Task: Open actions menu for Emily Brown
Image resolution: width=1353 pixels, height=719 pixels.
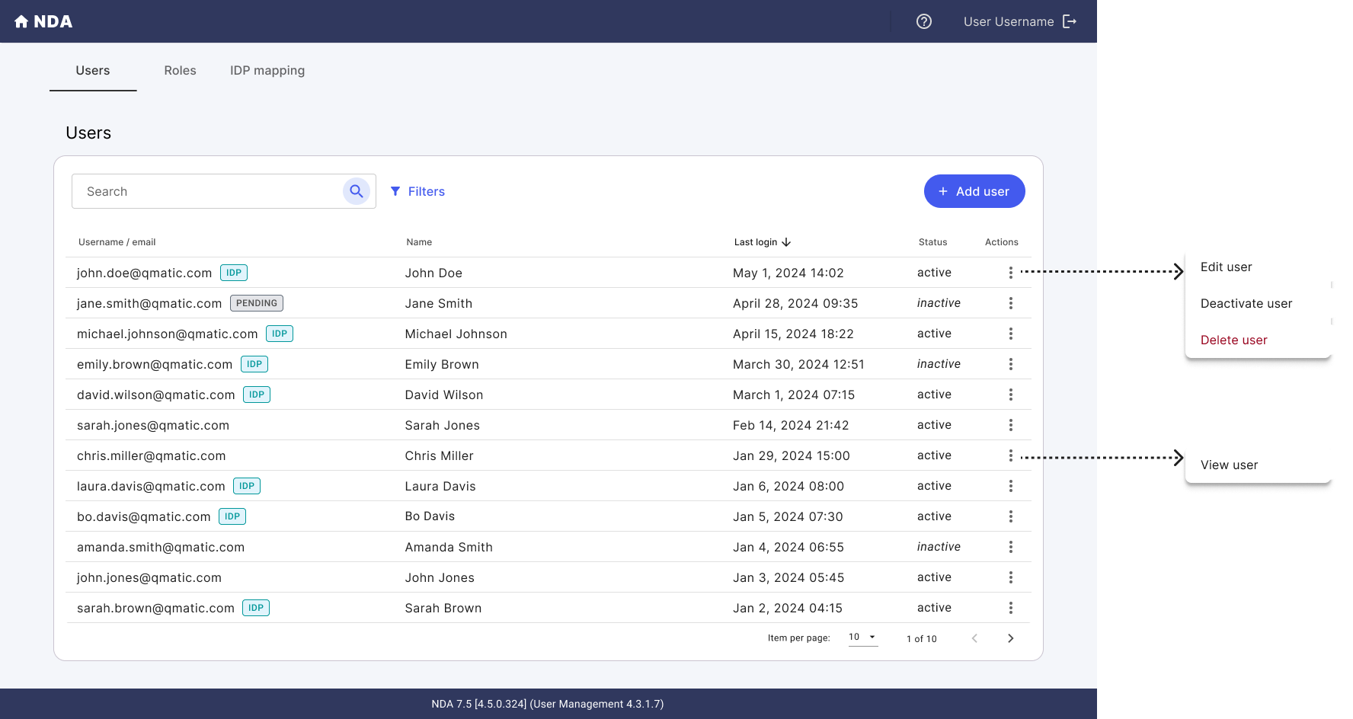Action: point(1011,364)
